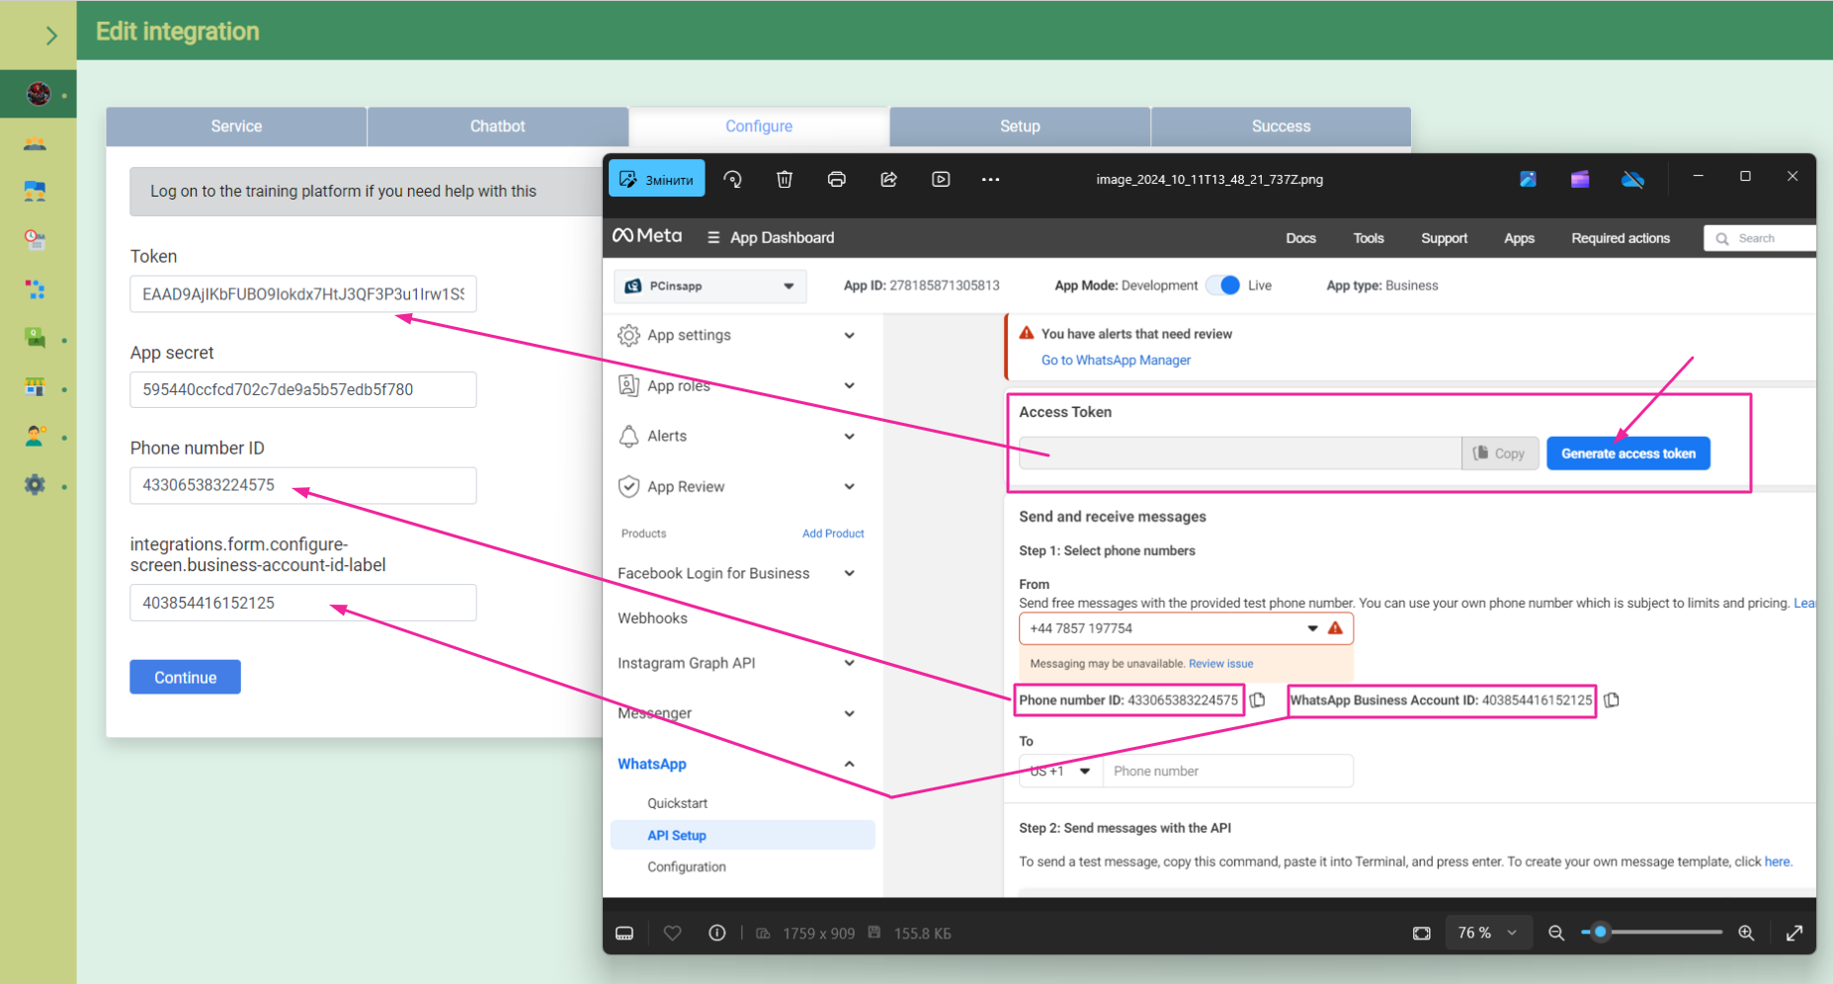Copy the WhatsApp Business Account ID icon
The width and height of the screenshot is (1833, 984).
pos(1612,700)
